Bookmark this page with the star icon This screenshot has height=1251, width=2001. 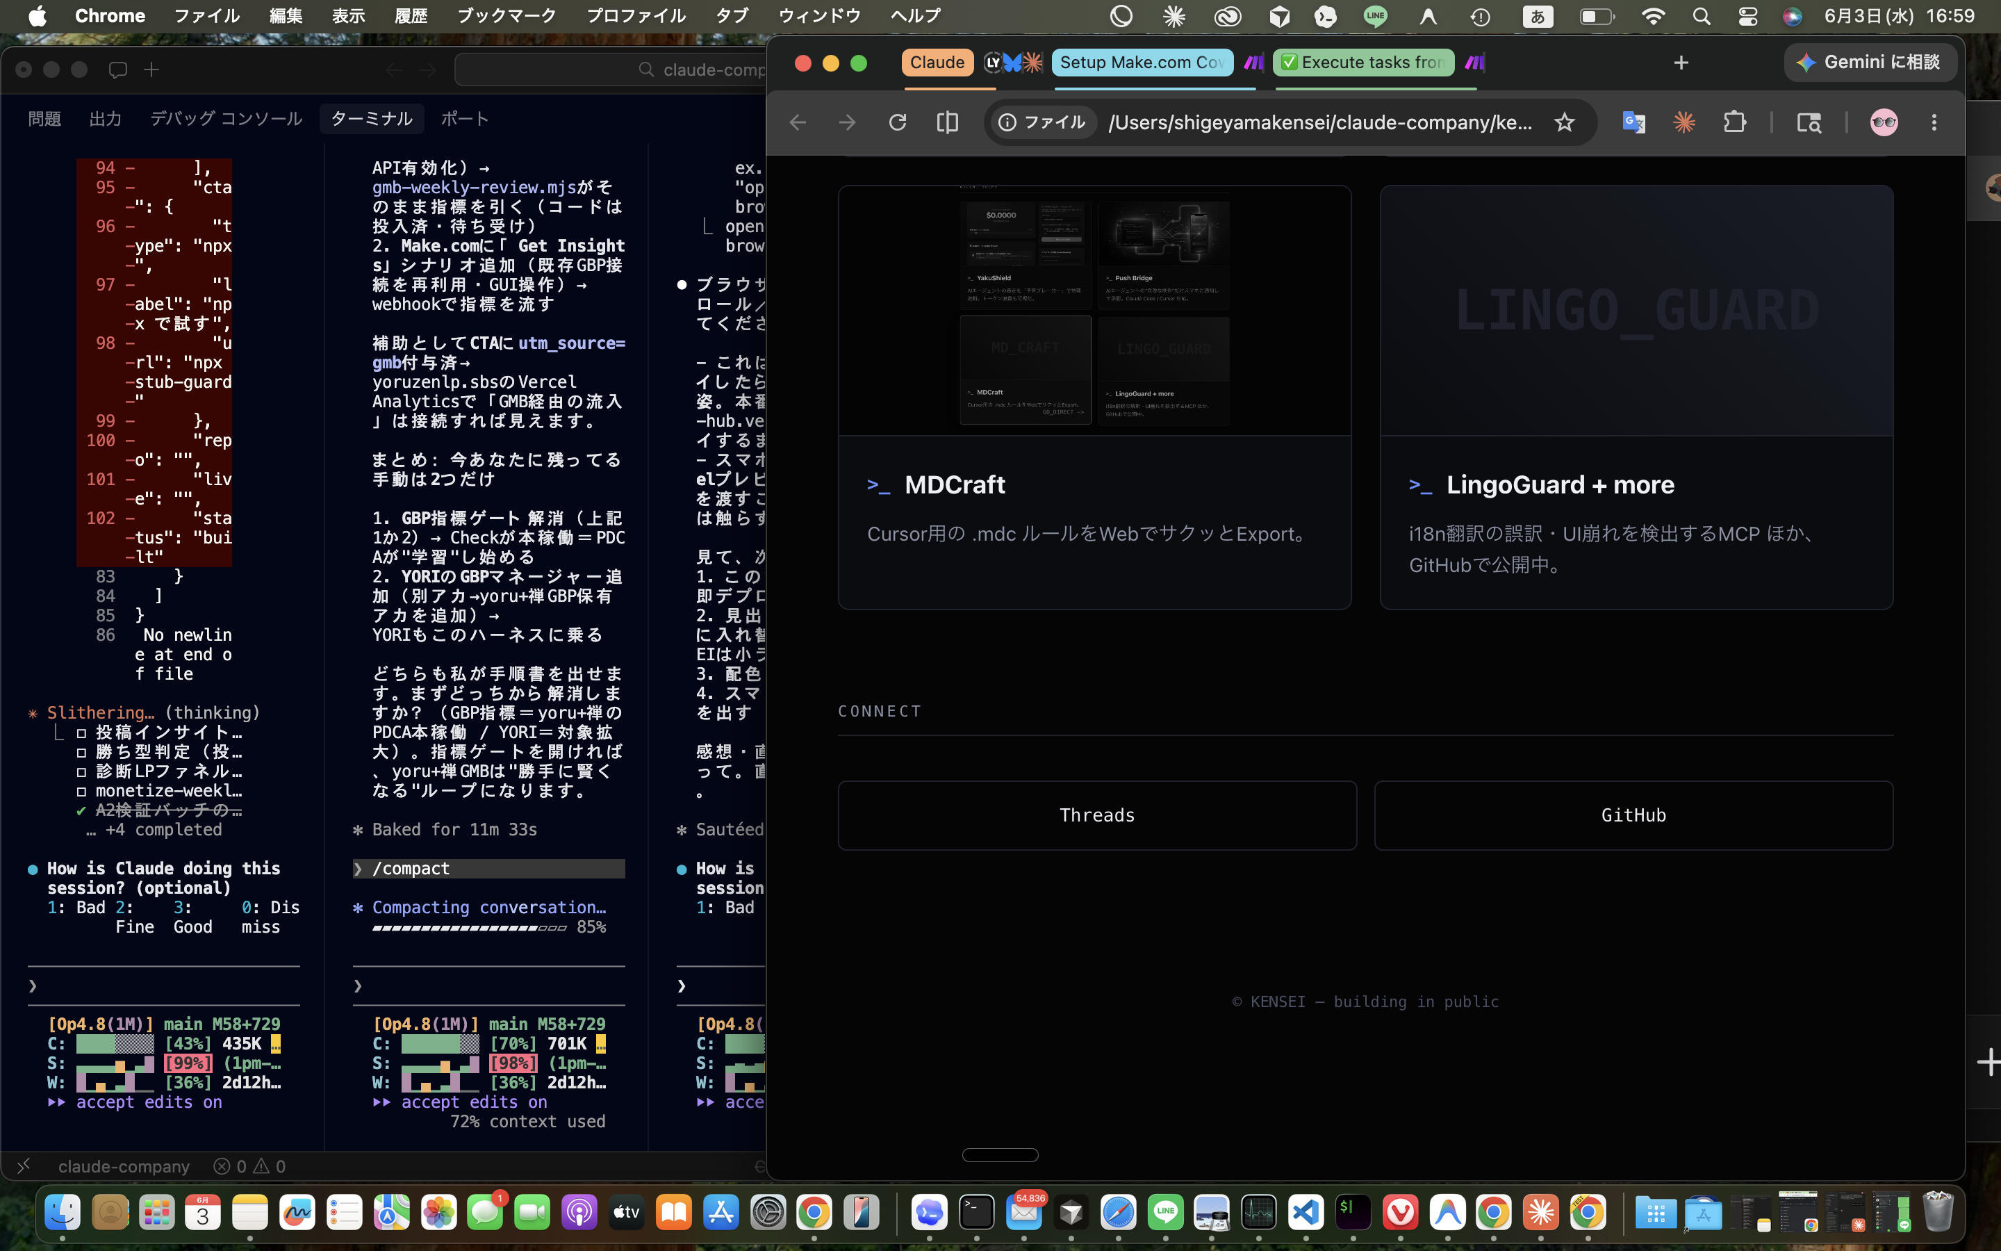(1563, 122)
